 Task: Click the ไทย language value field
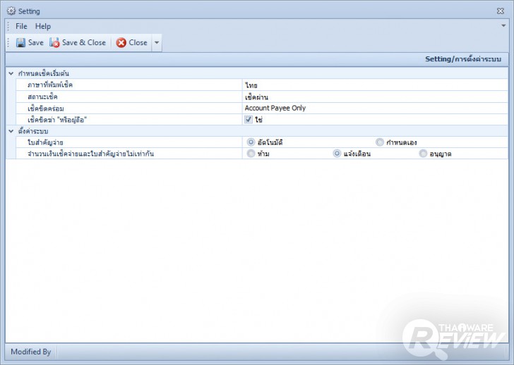375,85
